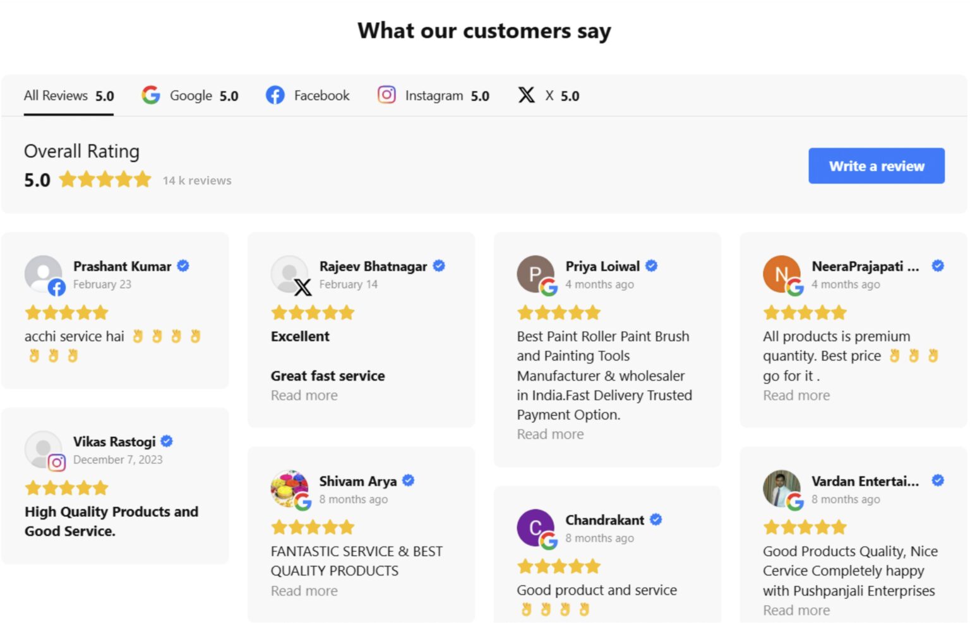Viewport: 970px width, 623px height.
Task: Click the Facebook logo in the review tabs
Action: coord(275,95)
